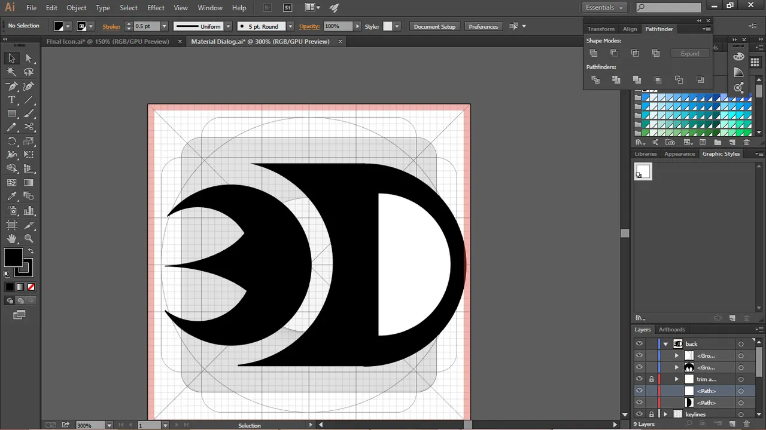Collapse the back layer

(665, 344)
